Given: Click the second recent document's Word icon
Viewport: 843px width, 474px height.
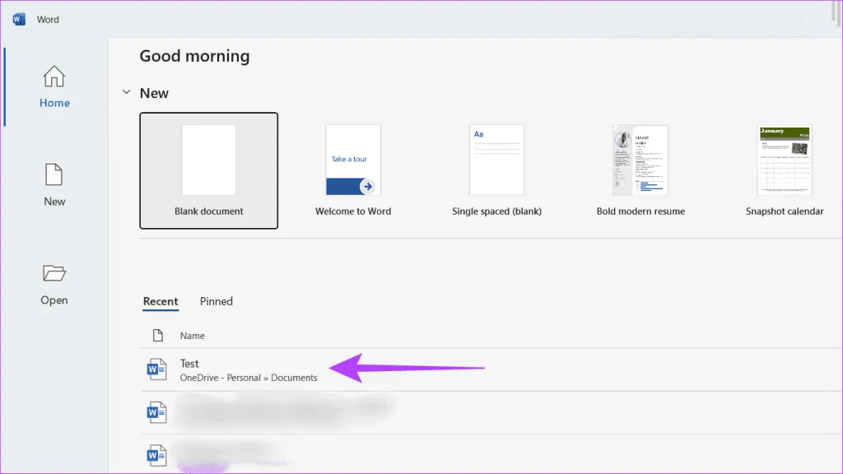Looking at the screenshot, I should click(156, 412).
